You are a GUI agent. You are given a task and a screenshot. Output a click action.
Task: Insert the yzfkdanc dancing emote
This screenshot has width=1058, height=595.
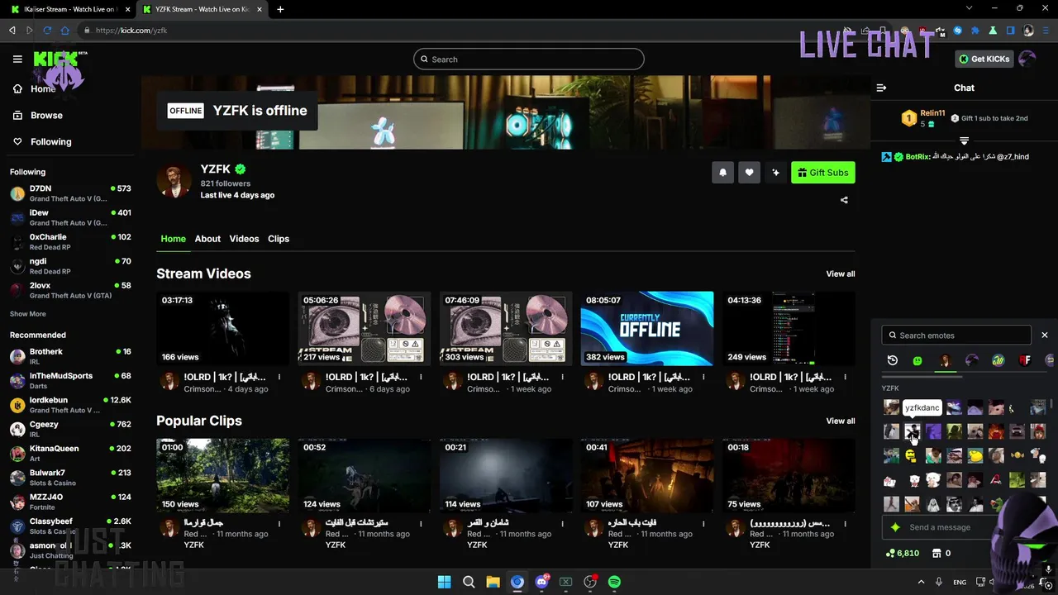click(x=913, y=431)
